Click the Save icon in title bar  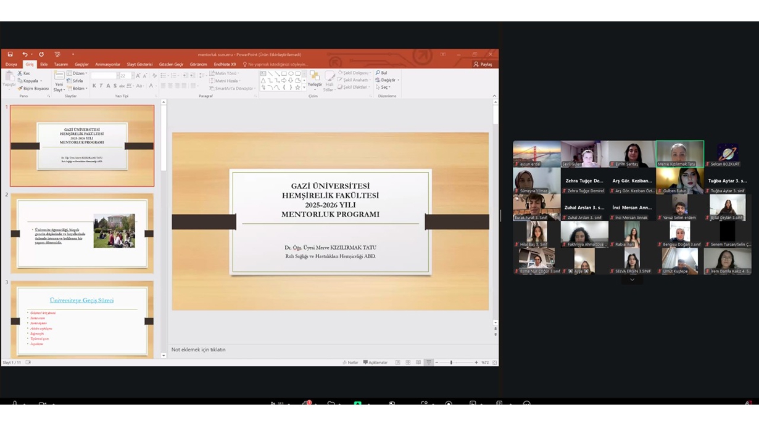point(10,54)
